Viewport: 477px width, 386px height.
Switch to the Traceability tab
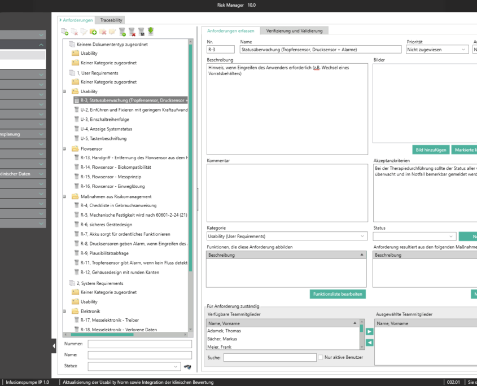coord(111,20)
